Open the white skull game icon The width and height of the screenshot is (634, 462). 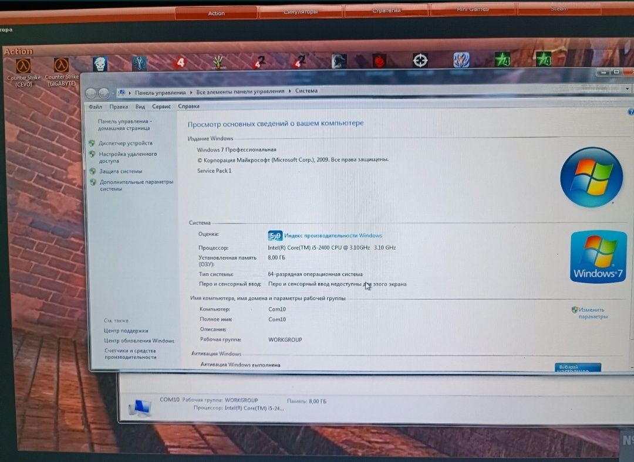click(x=100, y=64)
